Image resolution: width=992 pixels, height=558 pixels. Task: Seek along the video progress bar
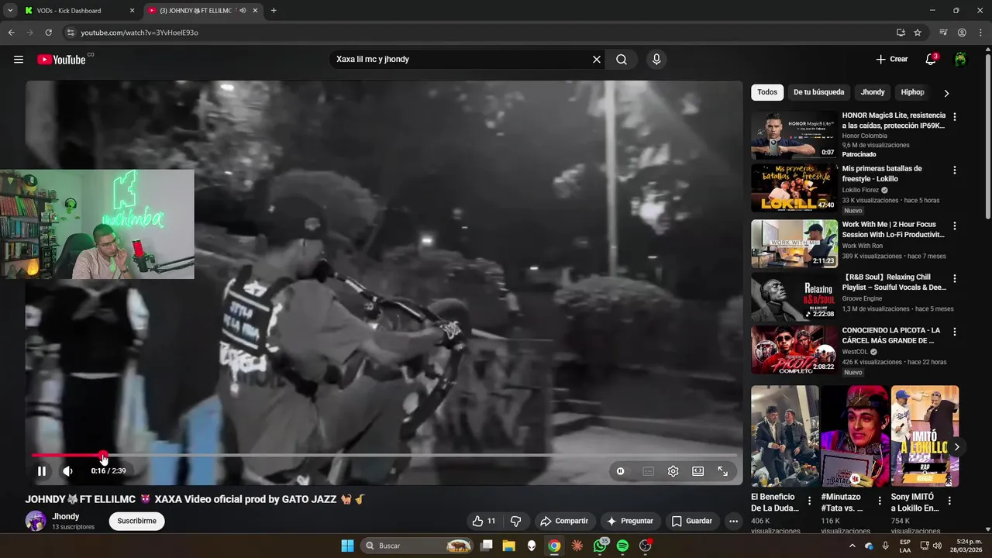point(384,456)
